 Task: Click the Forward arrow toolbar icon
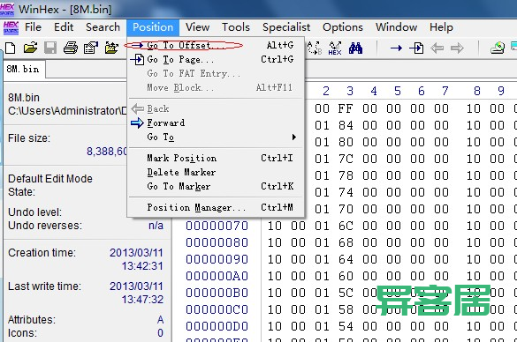457,48
